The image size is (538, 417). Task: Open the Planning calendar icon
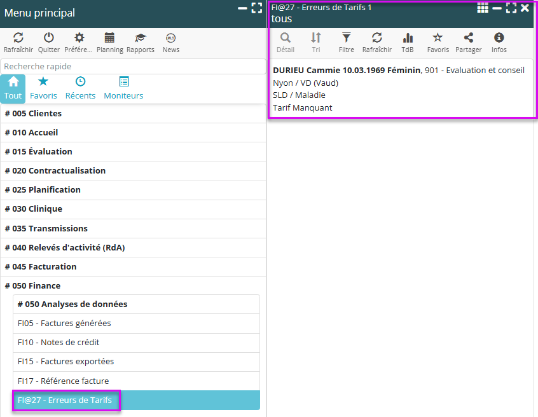[109, 38]
